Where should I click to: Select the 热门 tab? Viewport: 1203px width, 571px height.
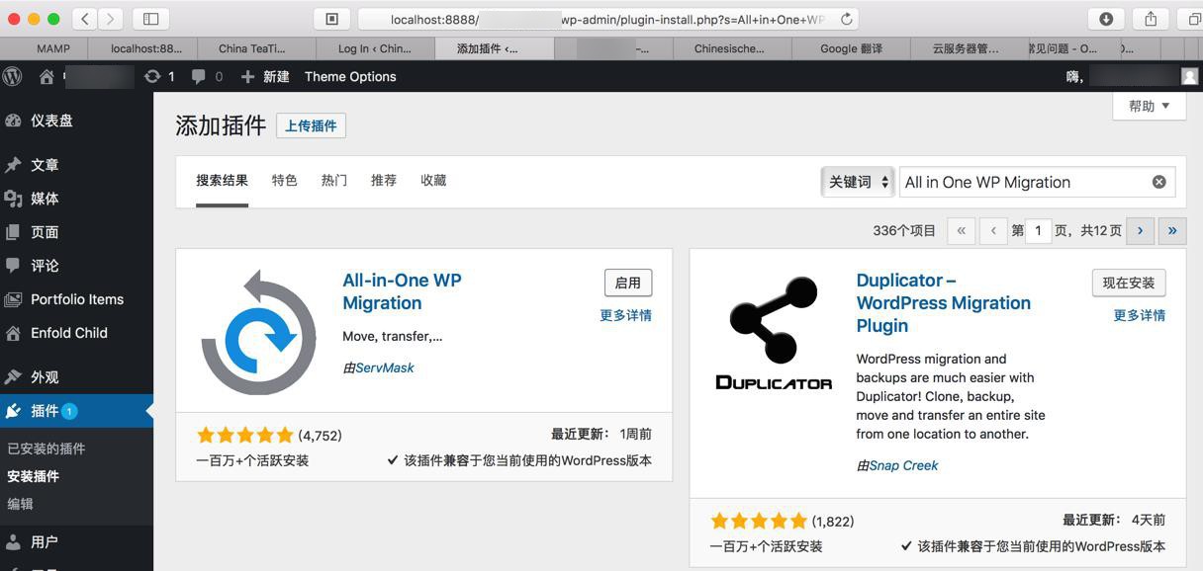tap(334, 181)
